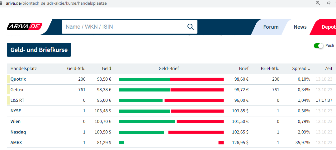Click the NYSE green bid bar

(x=144, y=111)
